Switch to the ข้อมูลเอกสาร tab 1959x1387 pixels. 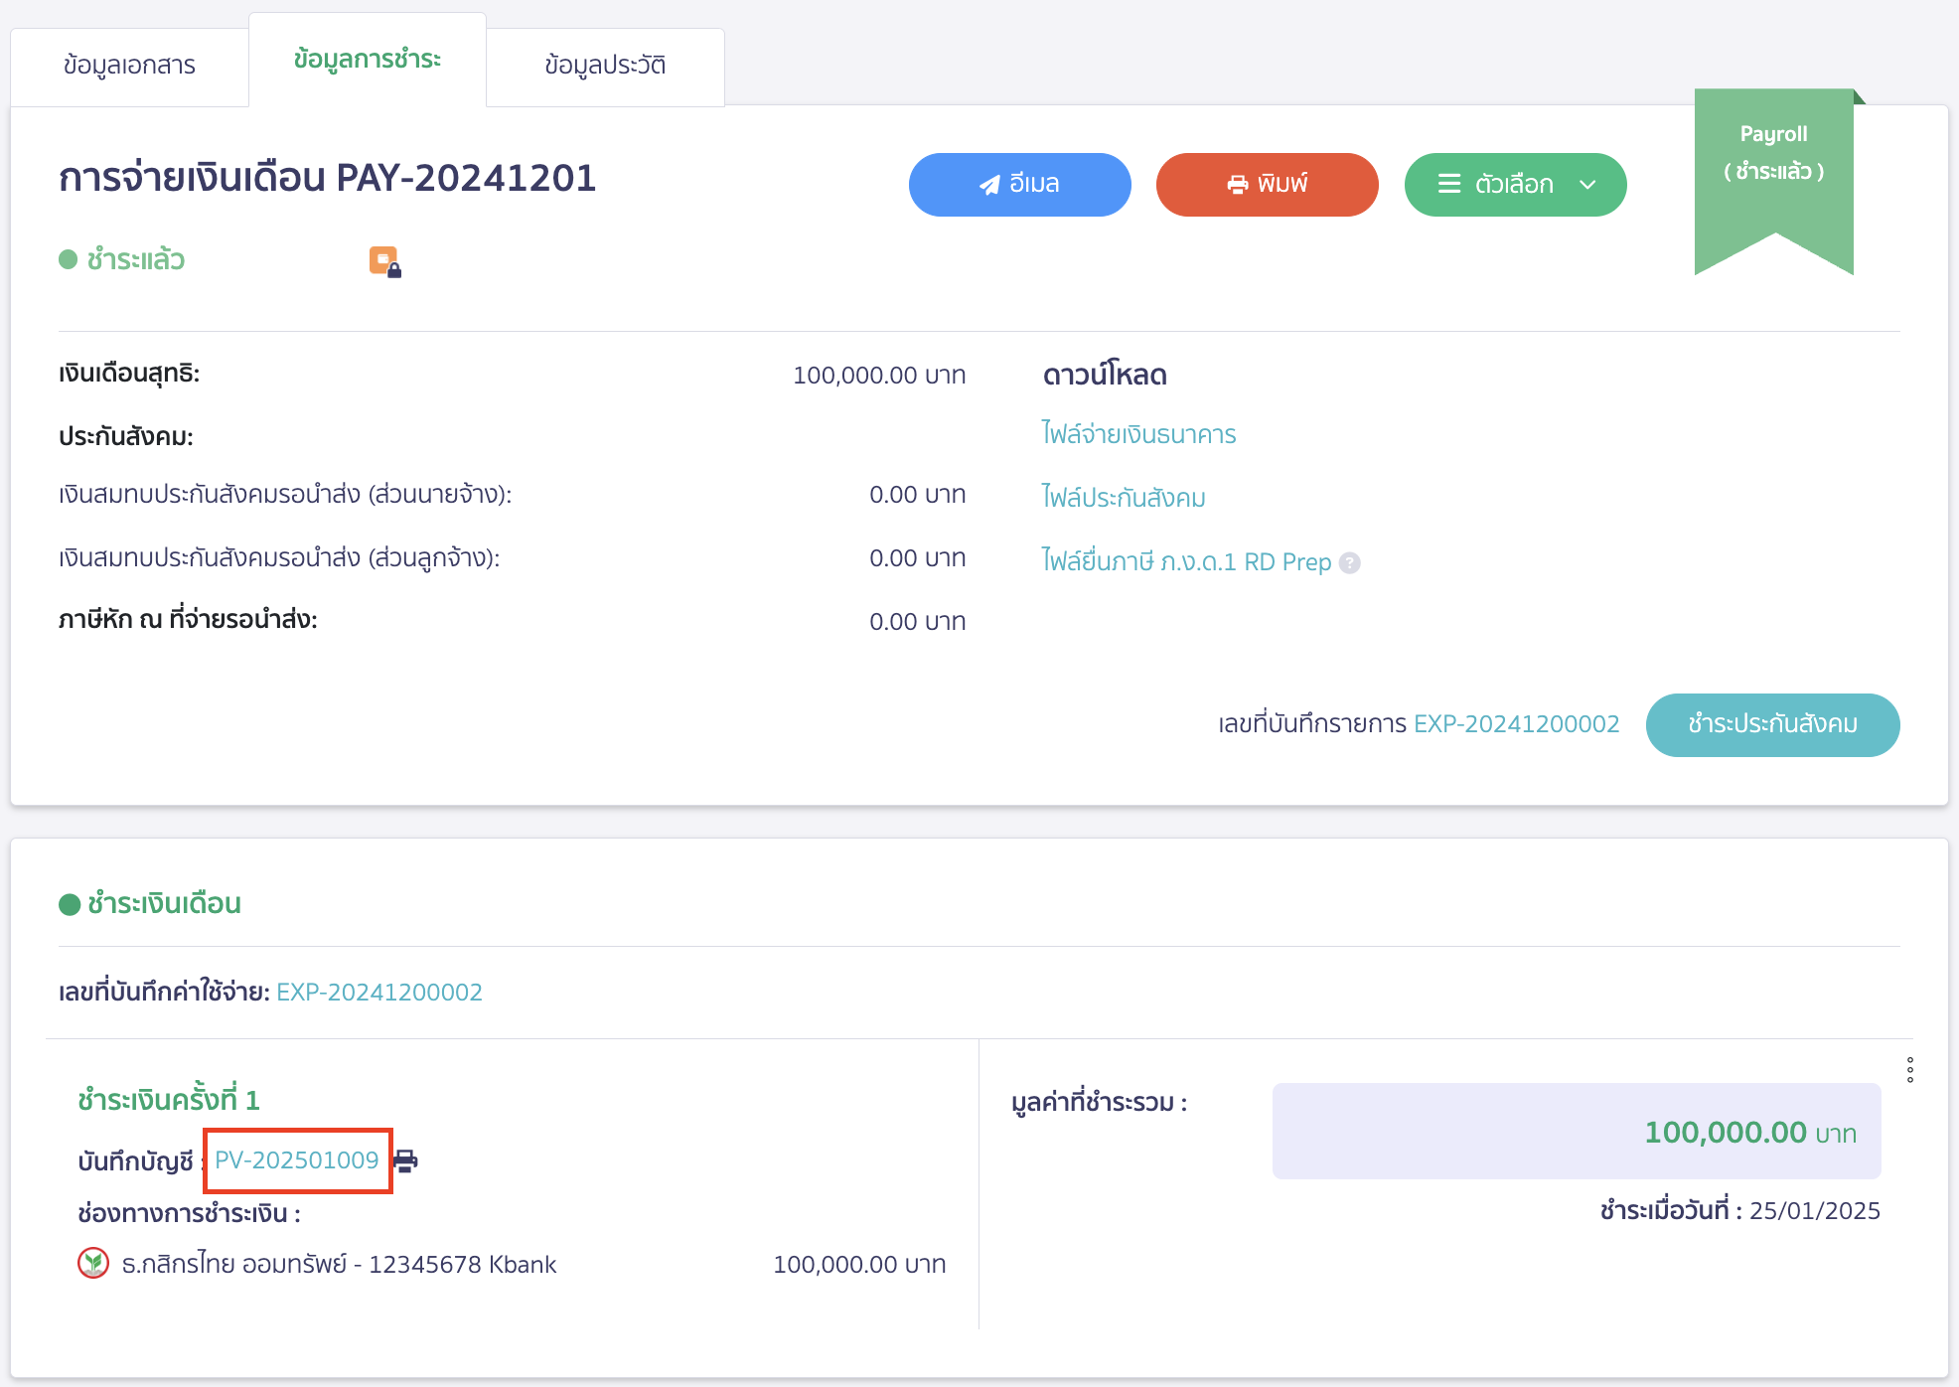click(129, 66)
